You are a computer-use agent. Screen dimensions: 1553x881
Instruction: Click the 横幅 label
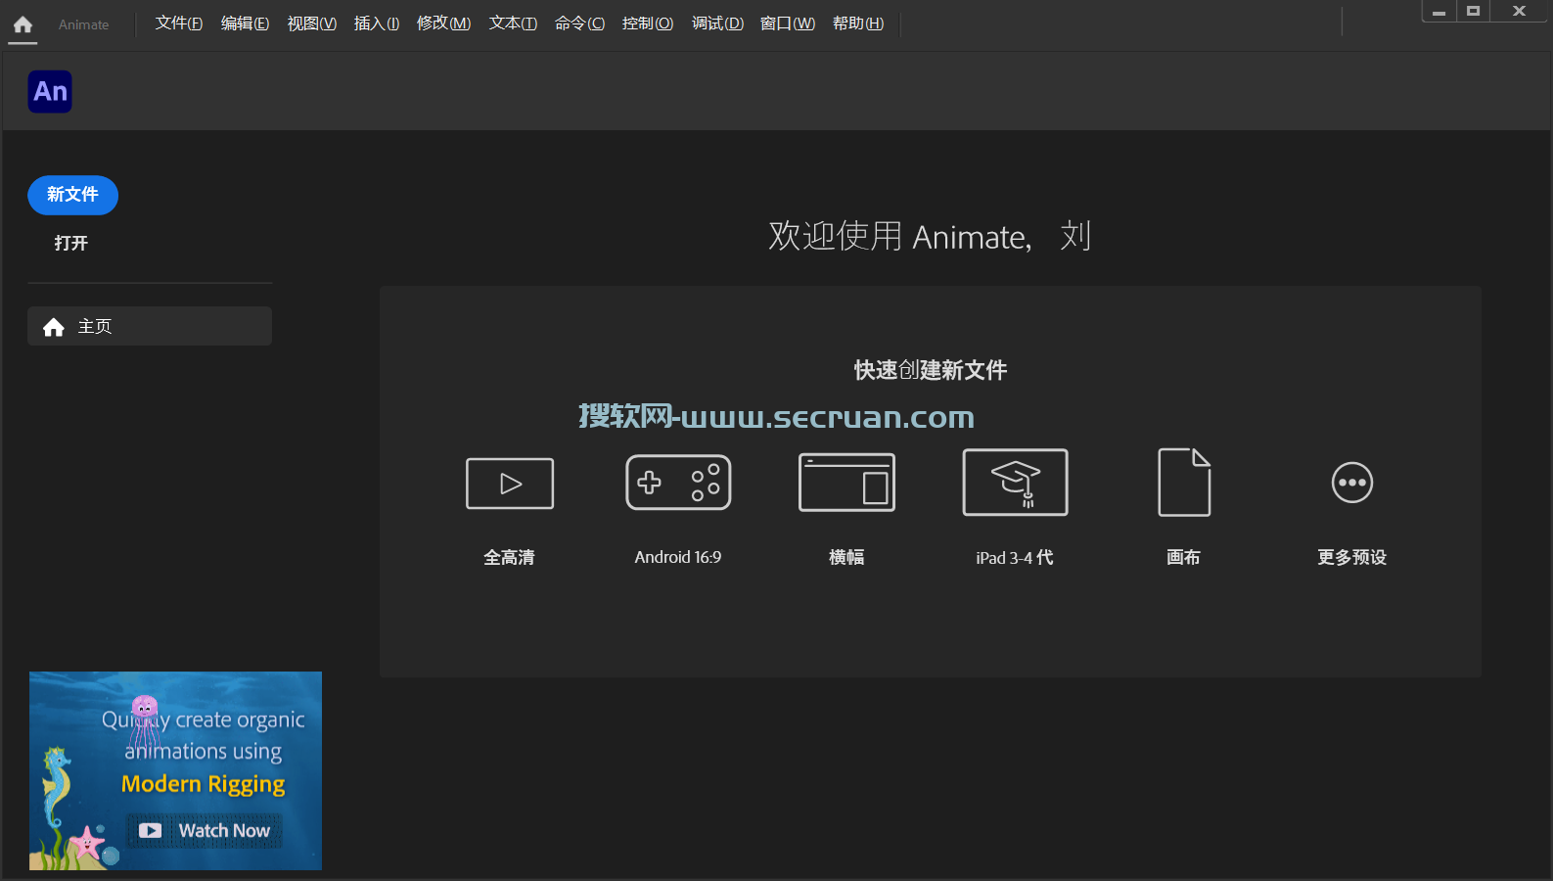[x=846, y=557]
